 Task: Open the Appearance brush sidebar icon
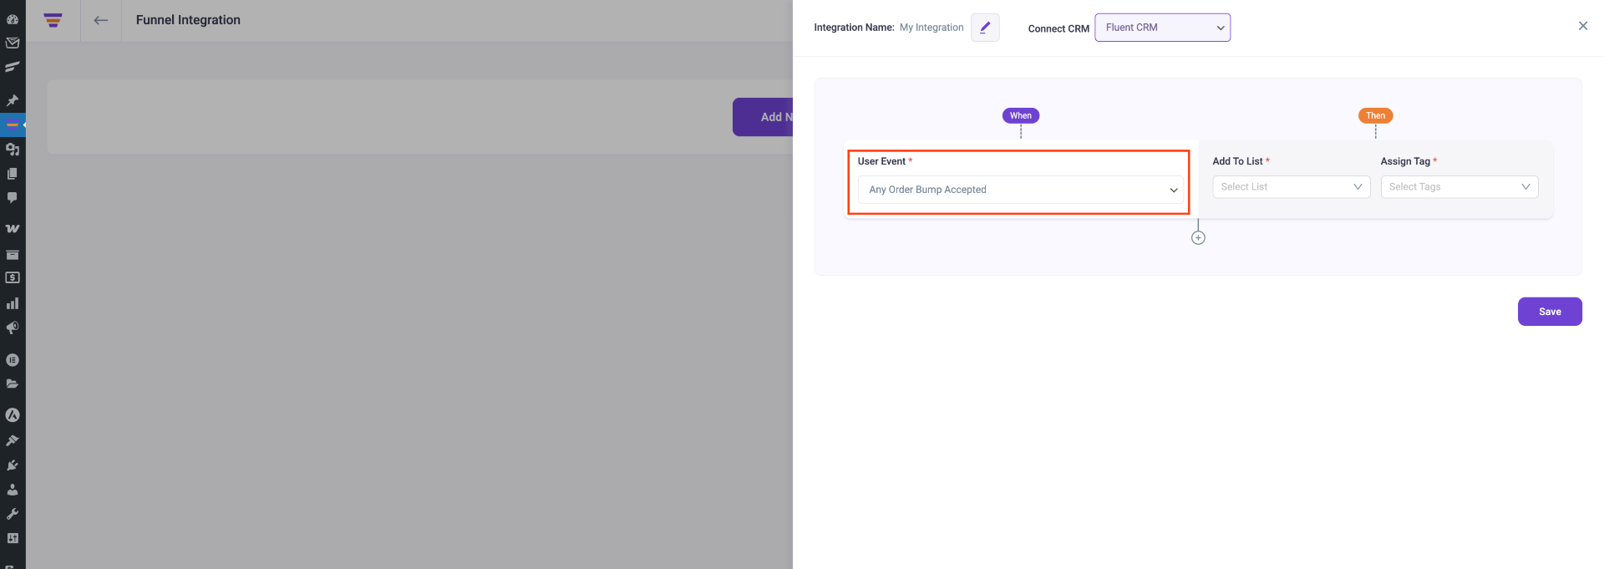click(13, 440)
